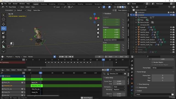Activate the Move tool
Image resolution: width=176 pixels, height=99 pixels.
pos(4,24)
